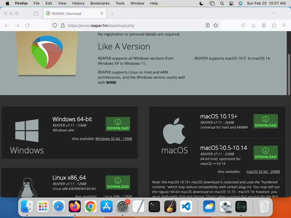Go forward one page

point(17,25)
